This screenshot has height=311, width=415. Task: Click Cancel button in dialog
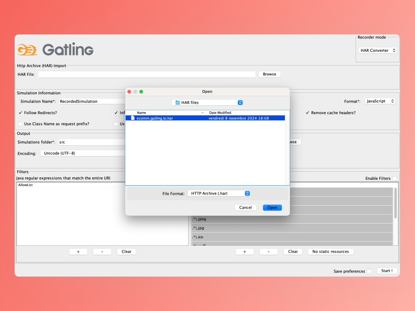(x=245, y=208)
